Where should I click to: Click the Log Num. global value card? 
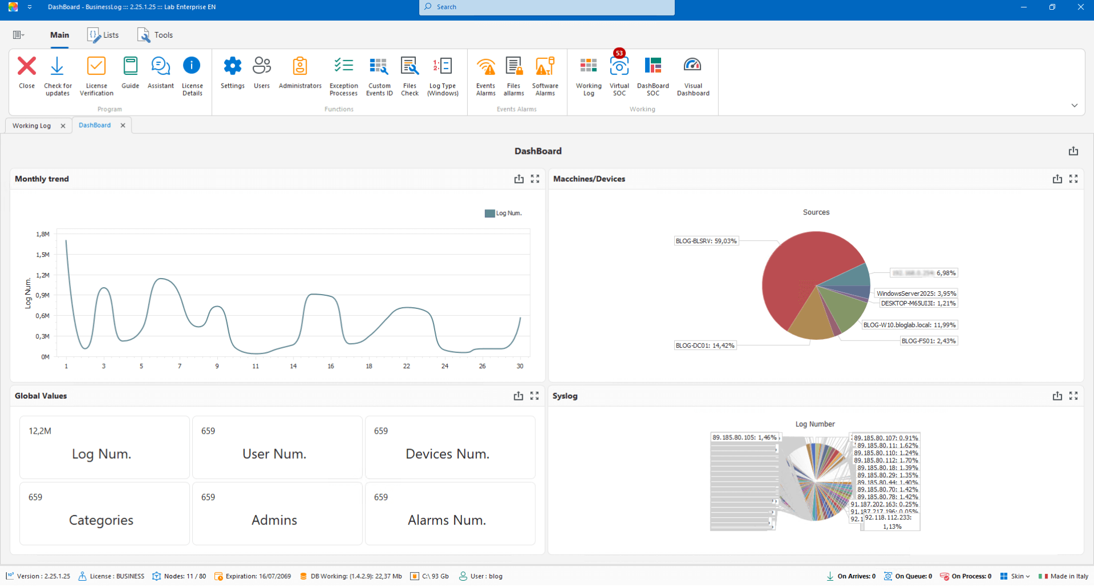[x=104, y=447]
